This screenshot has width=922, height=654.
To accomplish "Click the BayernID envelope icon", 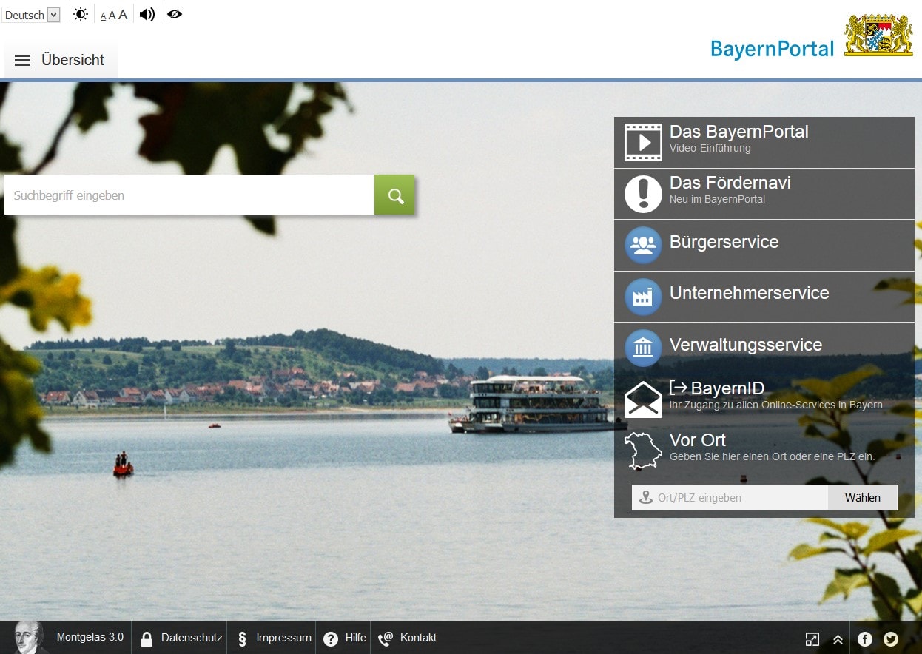I will (x=643, y=399).
